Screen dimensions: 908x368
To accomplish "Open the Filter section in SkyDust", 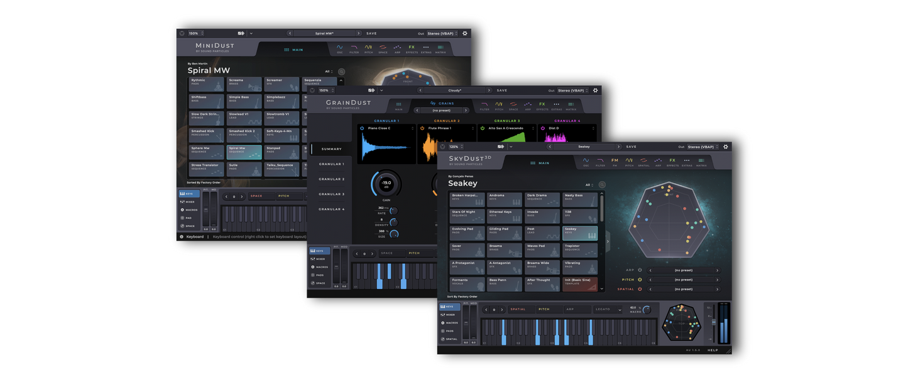I will (x=600, y=162).
